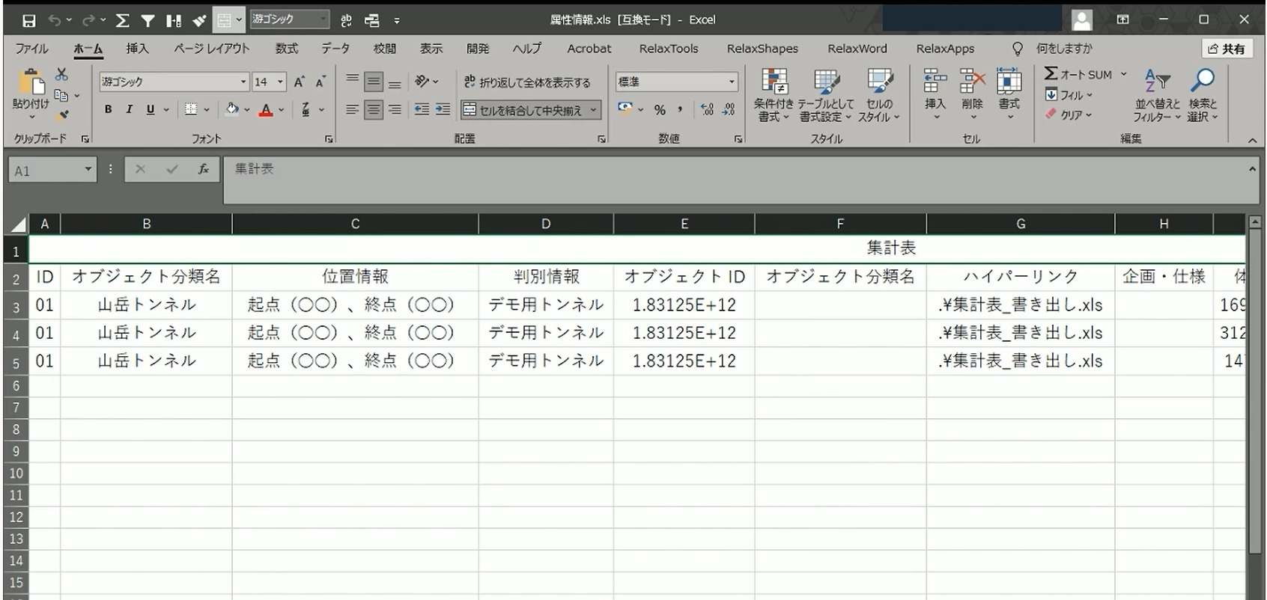Click the increase indent icon
The image size is (1267, 600).
[x=443, y=110]
